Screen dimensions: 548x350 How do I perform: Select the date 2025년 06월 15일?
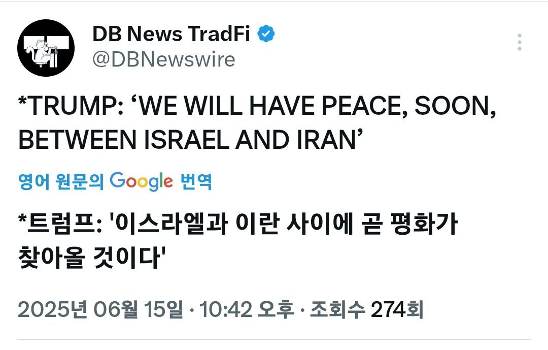(x=100, y=309)
